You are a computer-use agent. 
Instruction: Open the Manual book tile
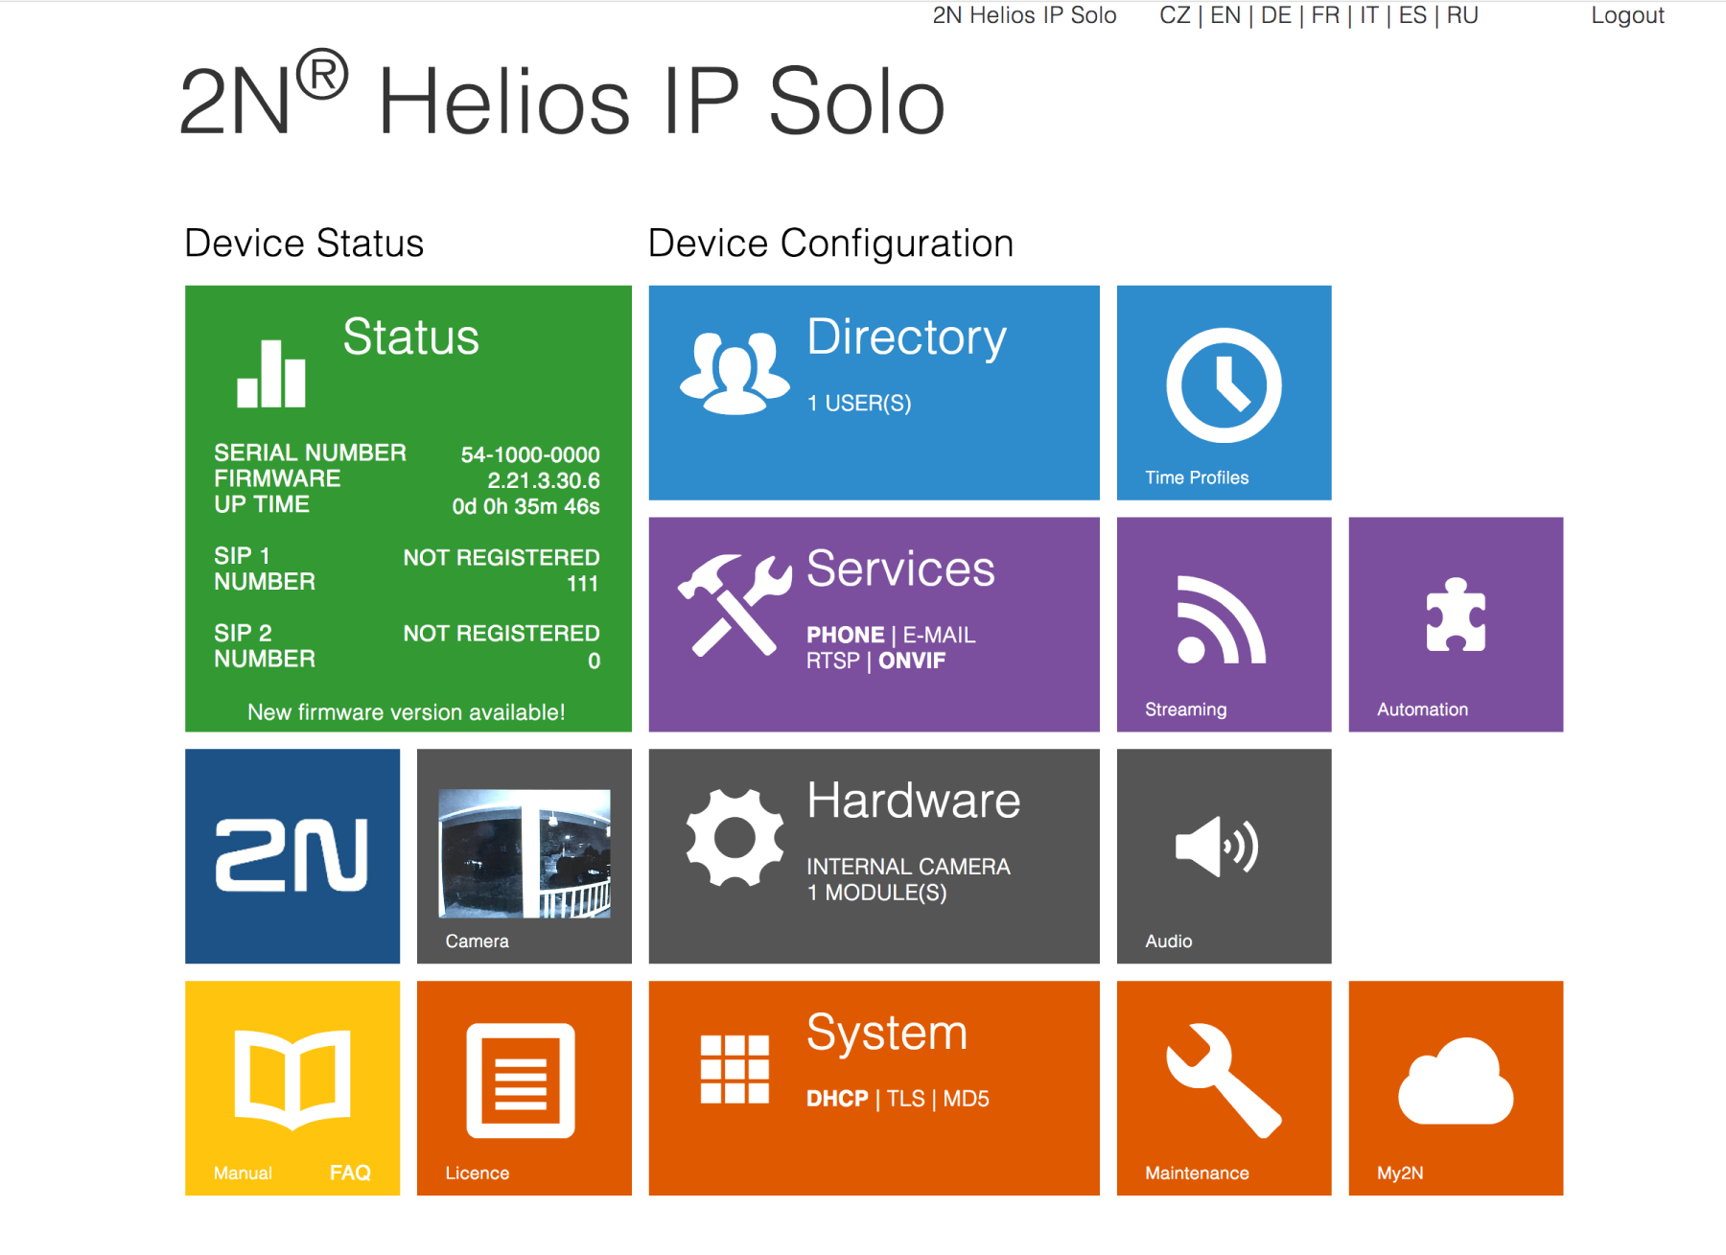[292, 1079]
